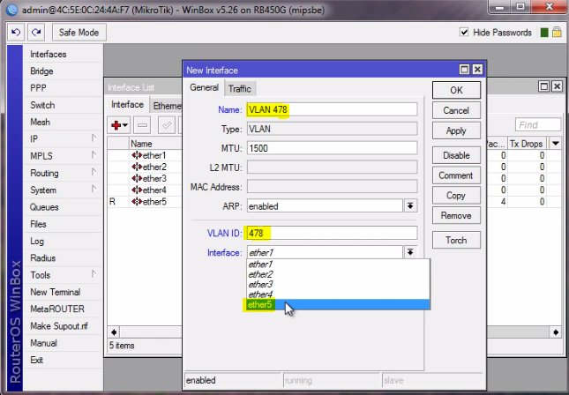Select ether4 in the Interface dropdown list
The image size is (569, 395).
click(338, 294)
